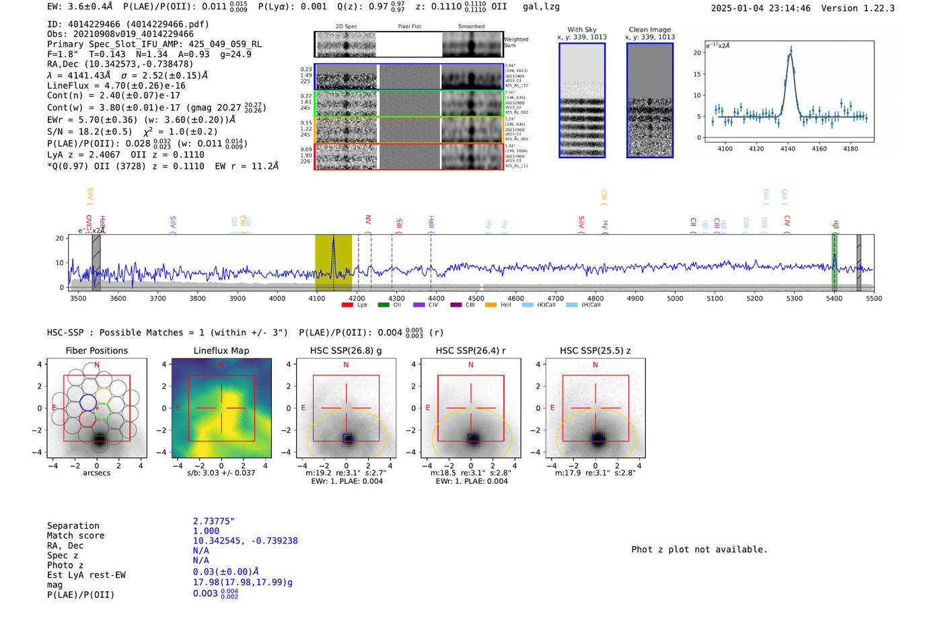Image resolution: width=942 pixels, height=641 pixels.
Task: Click the CIV purple legend swatch
Action: [419, 305]
